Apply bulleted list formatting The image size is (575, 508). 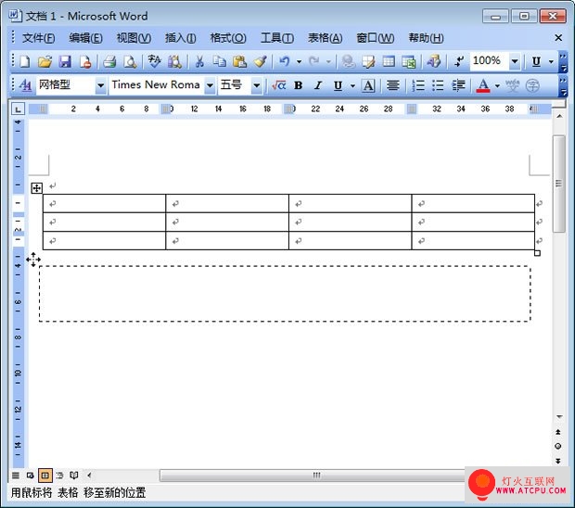click(x=438, y=85)
